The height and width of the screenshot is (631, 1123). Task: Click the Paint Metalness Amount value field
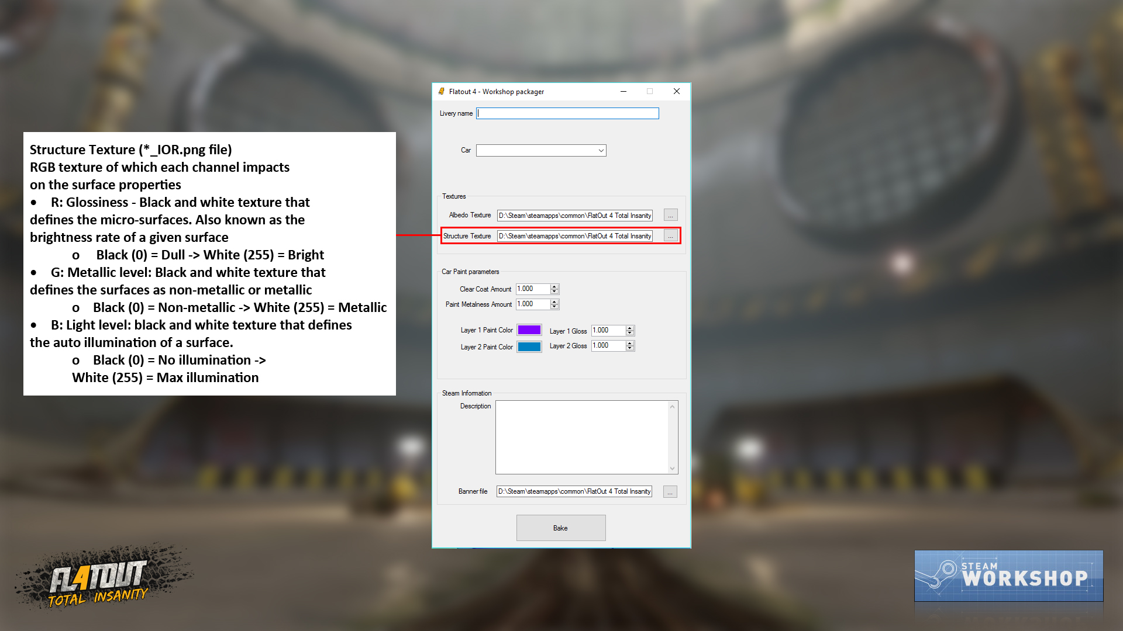click(x=533, y=304)
